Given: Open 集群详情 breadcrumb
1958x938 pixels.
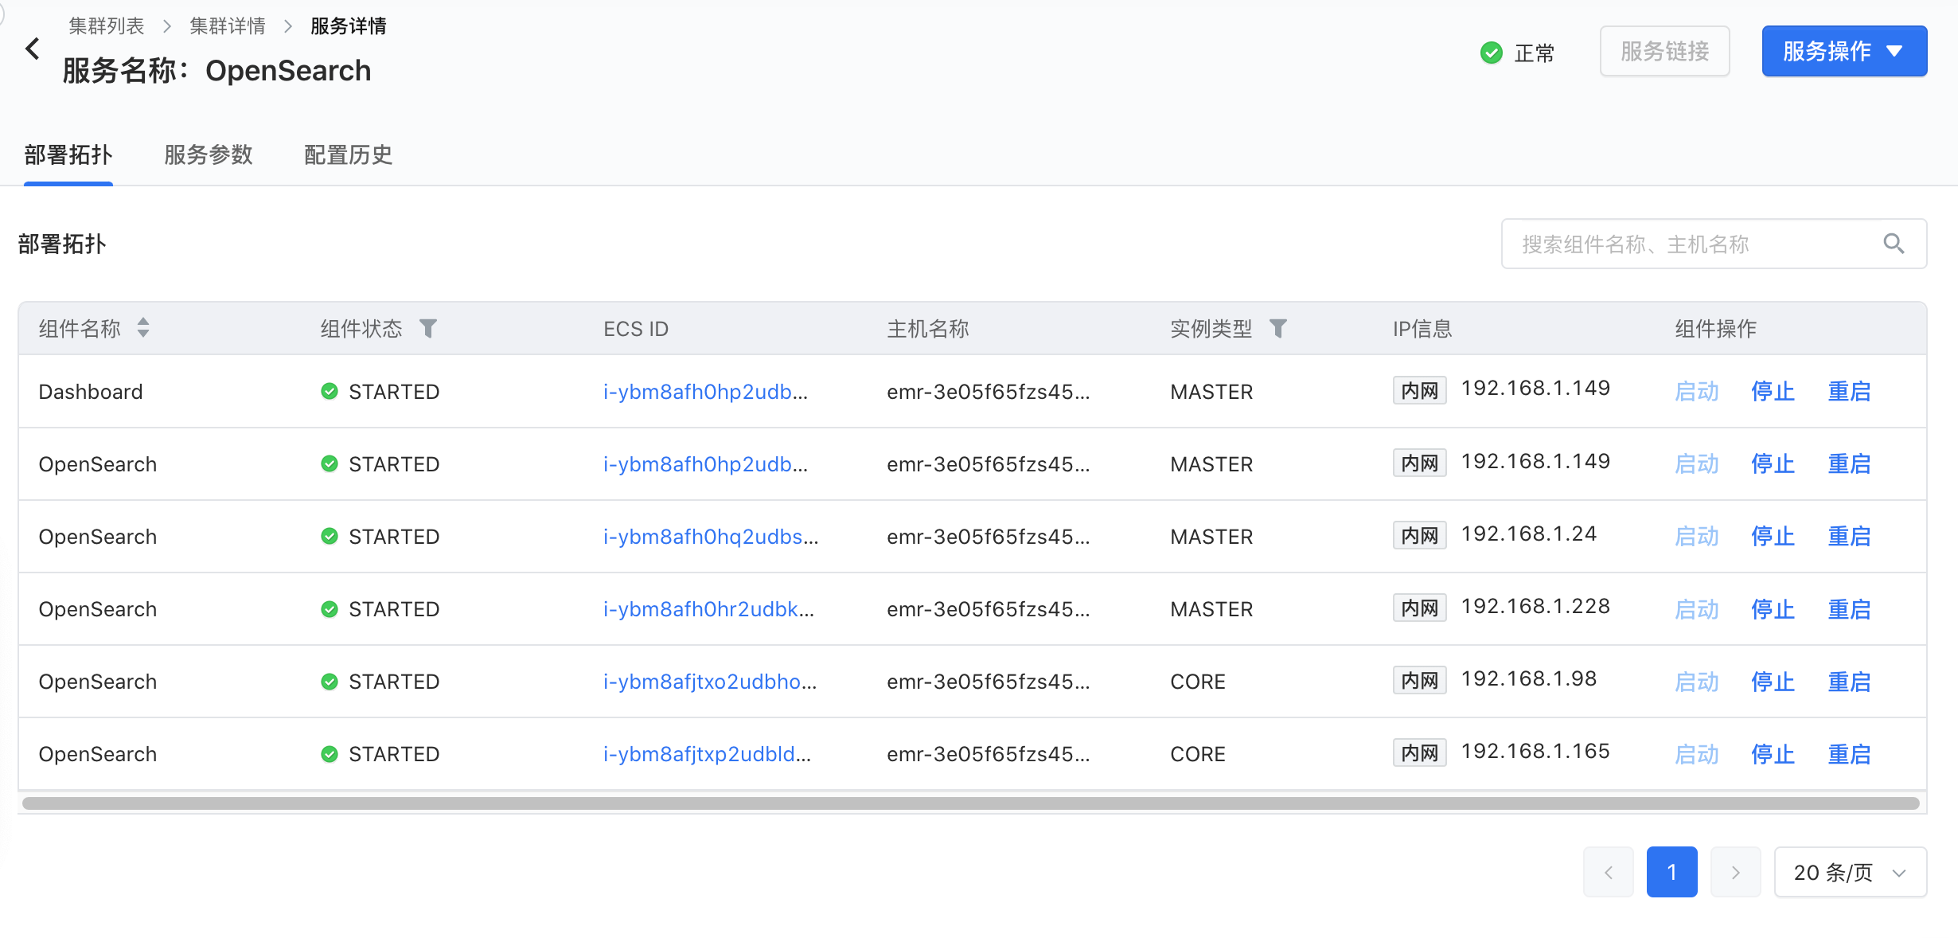Looking at the screenshot, I should tap(228, 26).
